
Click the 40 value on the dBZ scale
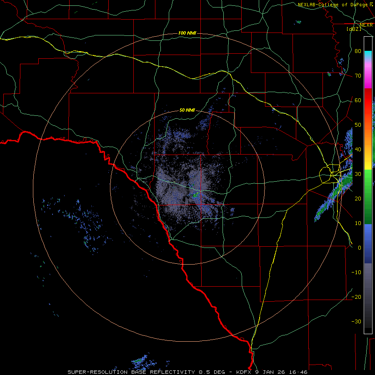pos(358,150)
